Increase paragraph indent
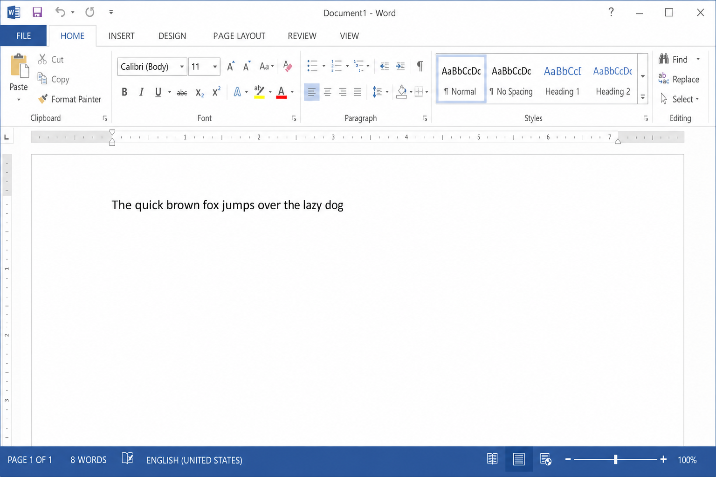716x477 pixels. [x=400, y=66]
